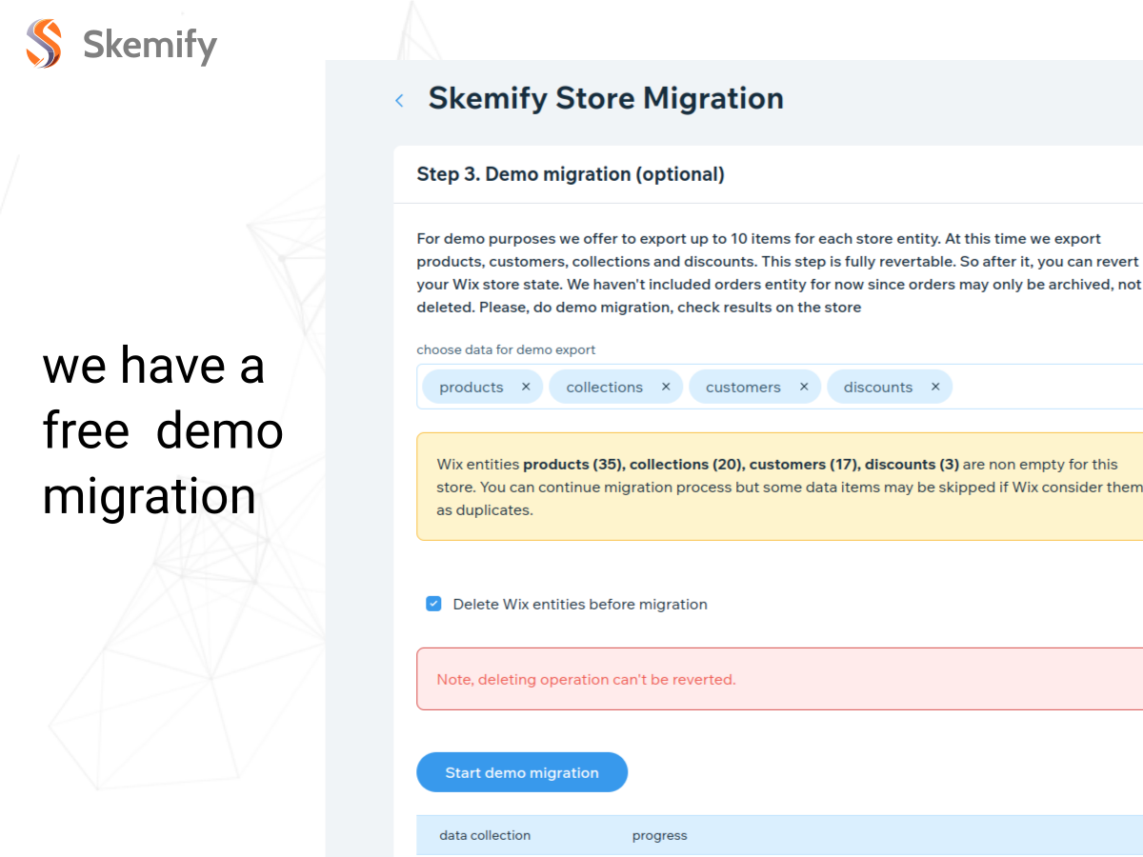Remove the customers tag

point(804,387)
